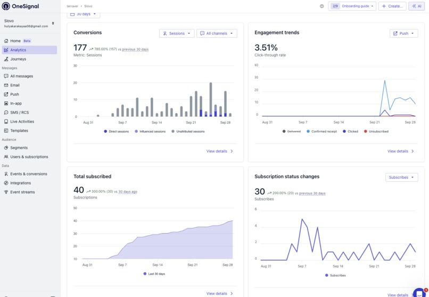Open the Push dropdown in Engagement trends
Viewport: 429px width, 297px height.
pyautogui.click(x=404, y=34)
